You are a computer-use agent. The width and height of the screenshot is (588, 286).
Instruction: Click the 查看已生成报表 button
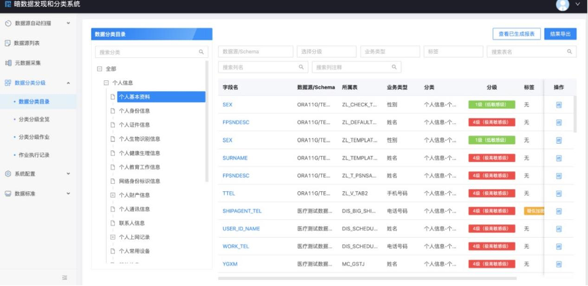click(x=516, y=33)
